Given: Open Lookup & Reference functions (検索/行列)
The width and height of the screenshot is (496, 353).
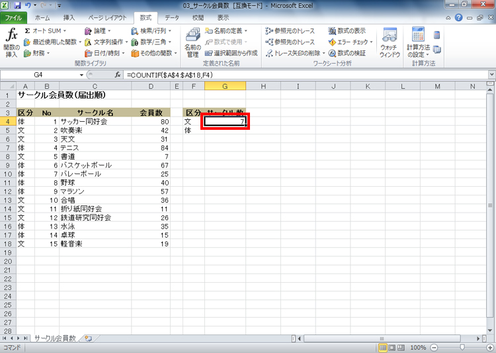Looking at the screenshot, I should 151,30.
